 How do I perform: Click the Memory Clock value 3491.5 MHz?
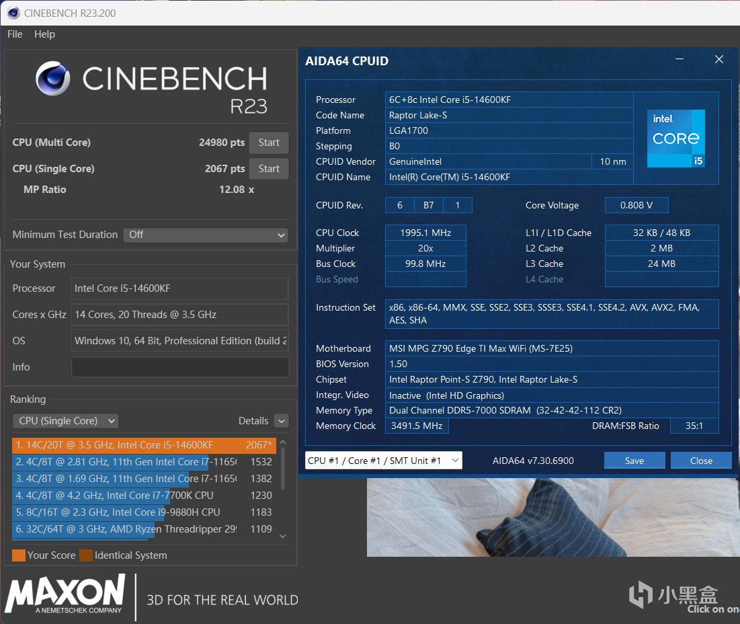coord(417,426)
